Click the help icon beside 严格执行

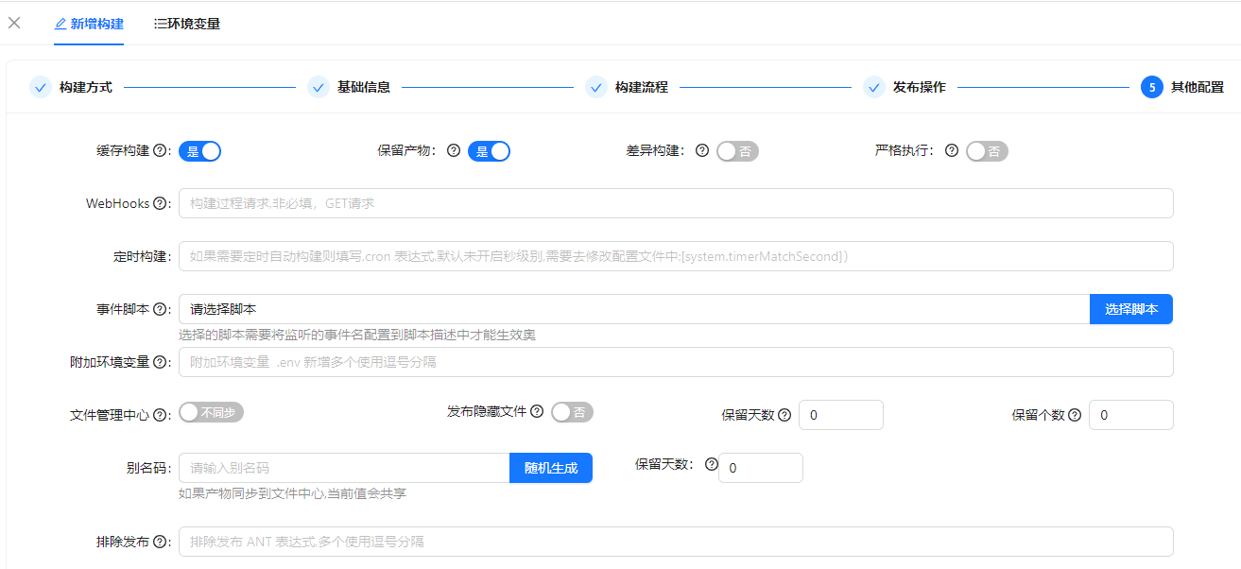click(952, 150)
